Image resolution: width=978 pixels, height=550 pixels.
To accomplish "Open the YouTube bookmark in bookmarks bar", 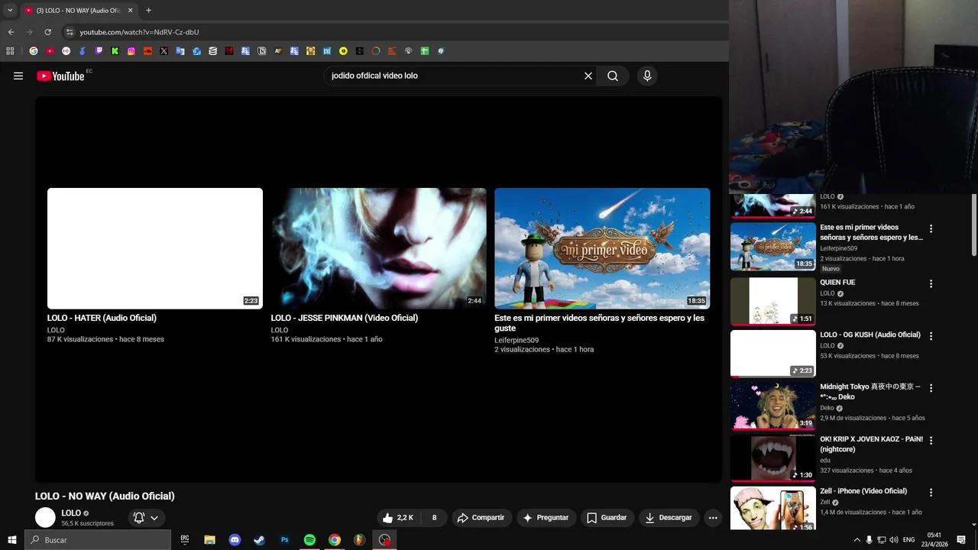I will point(50,51).
